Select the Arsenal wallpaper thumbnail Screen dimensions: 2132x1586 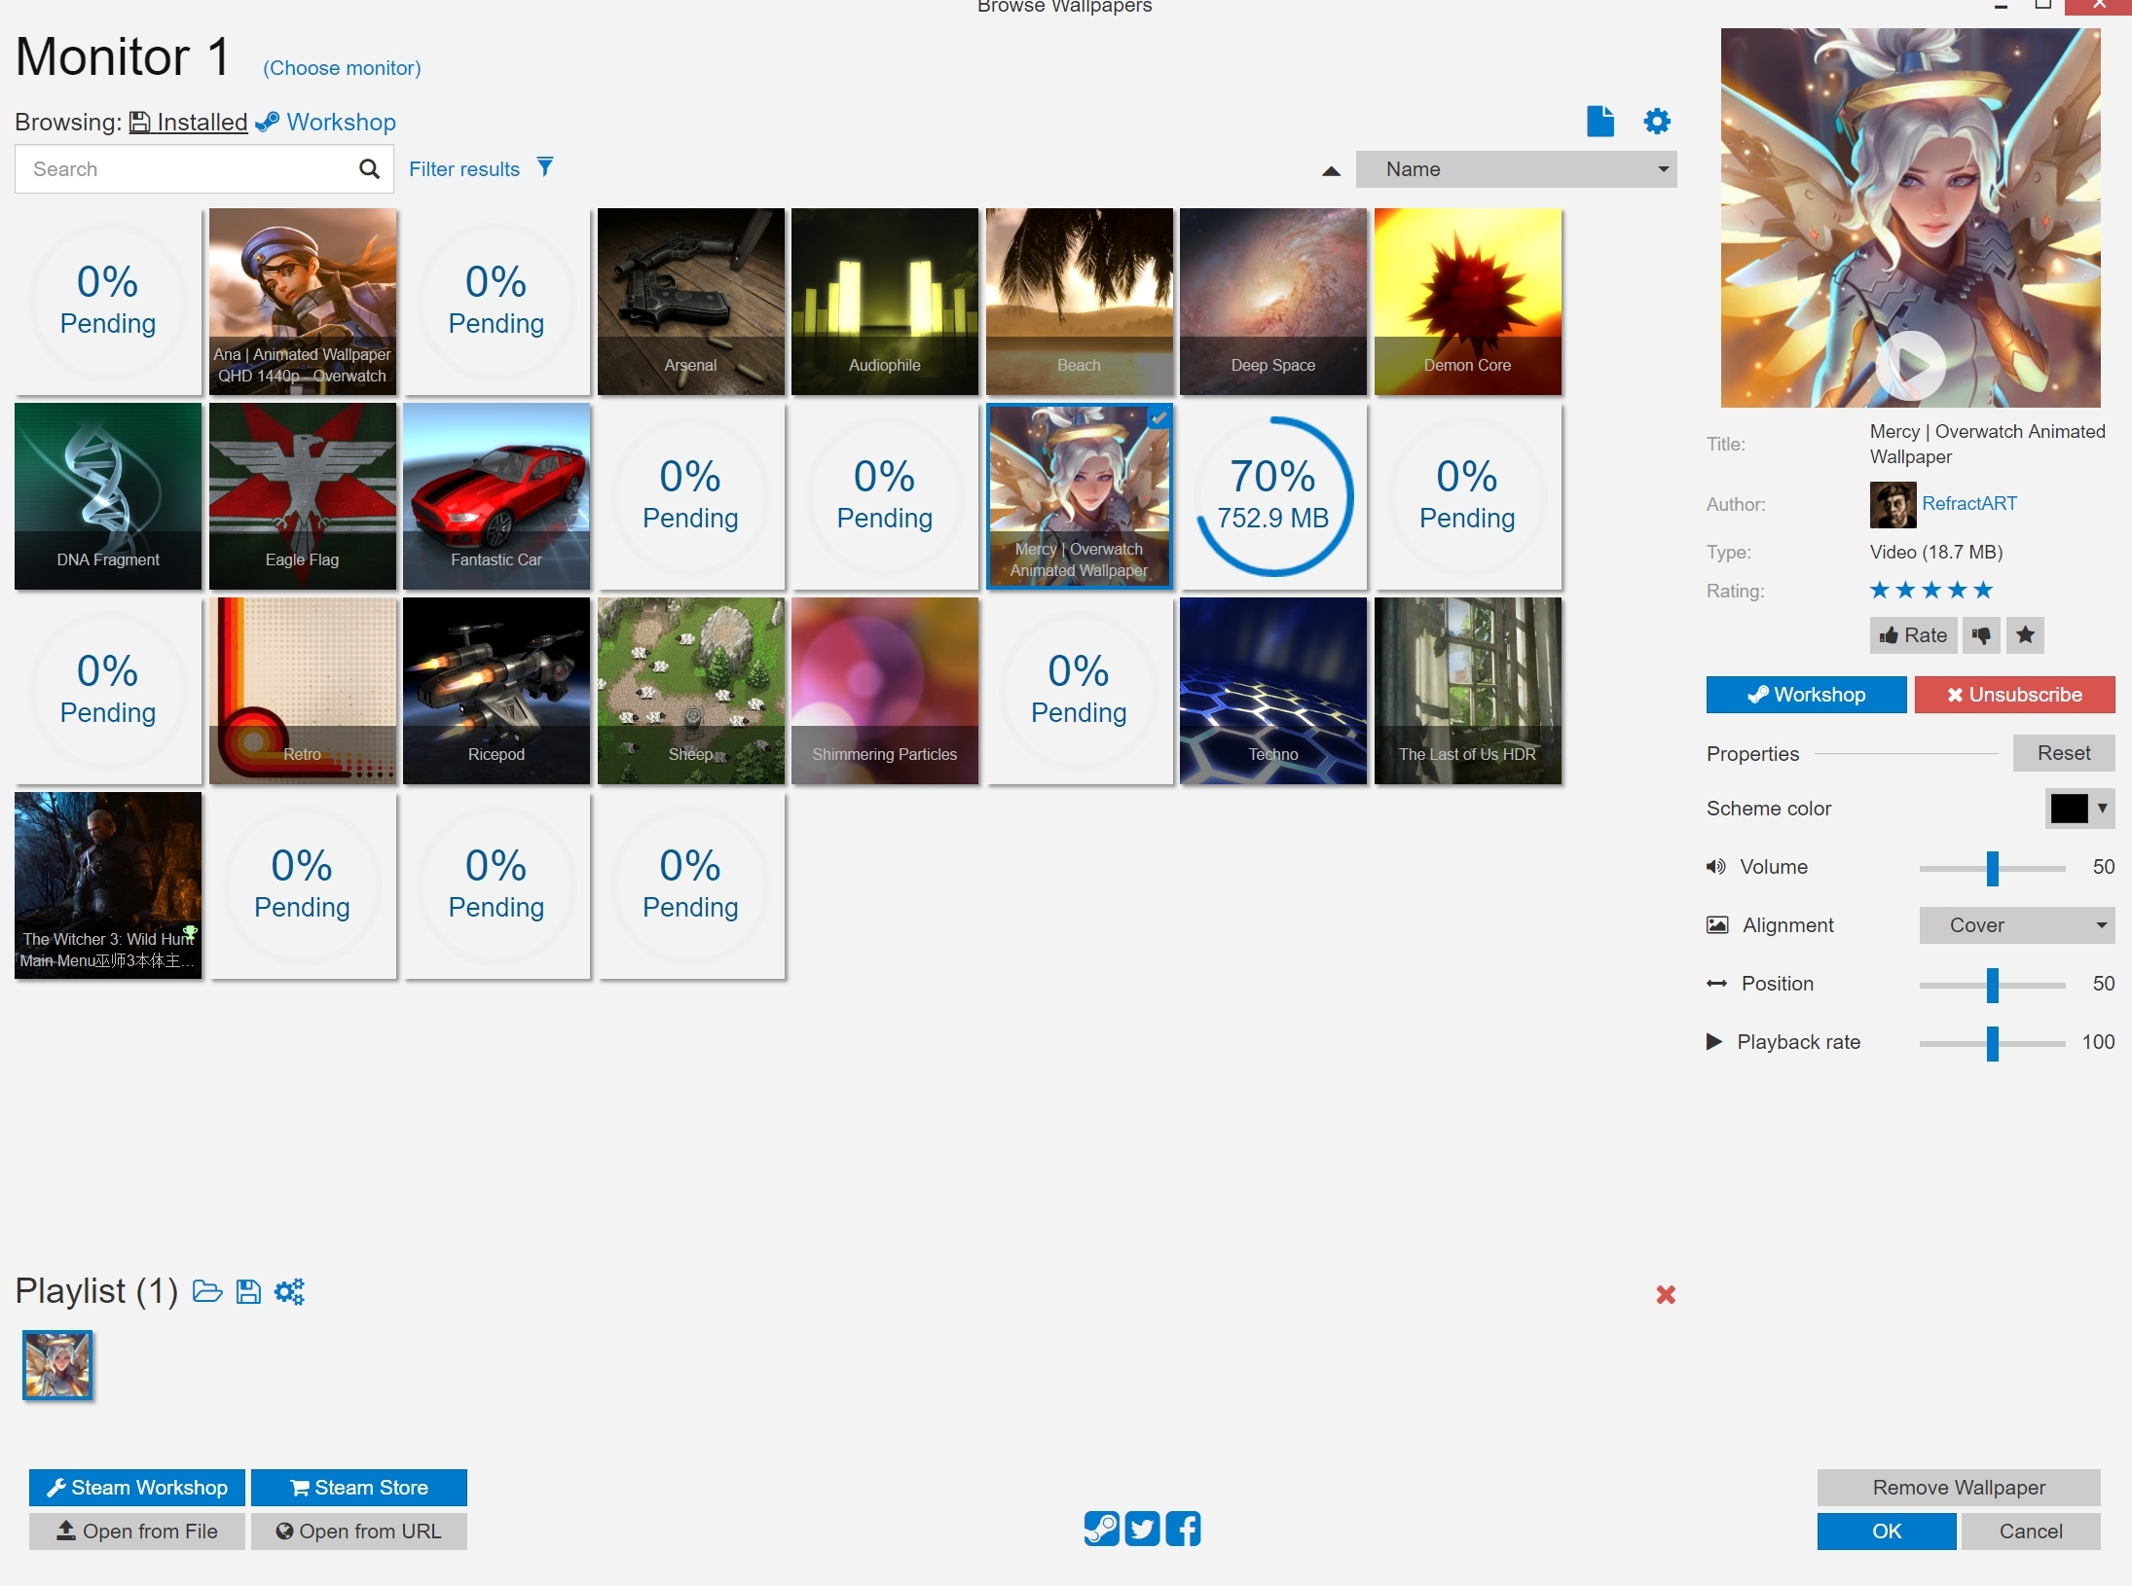coord(690,302)
